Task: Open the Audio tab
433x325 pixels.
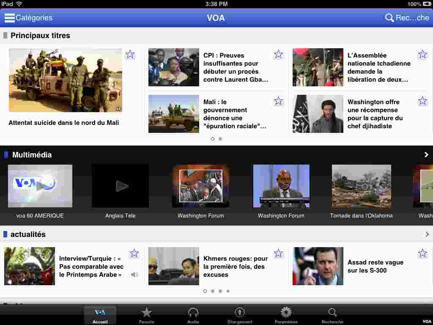Action: tap(193, 315)
